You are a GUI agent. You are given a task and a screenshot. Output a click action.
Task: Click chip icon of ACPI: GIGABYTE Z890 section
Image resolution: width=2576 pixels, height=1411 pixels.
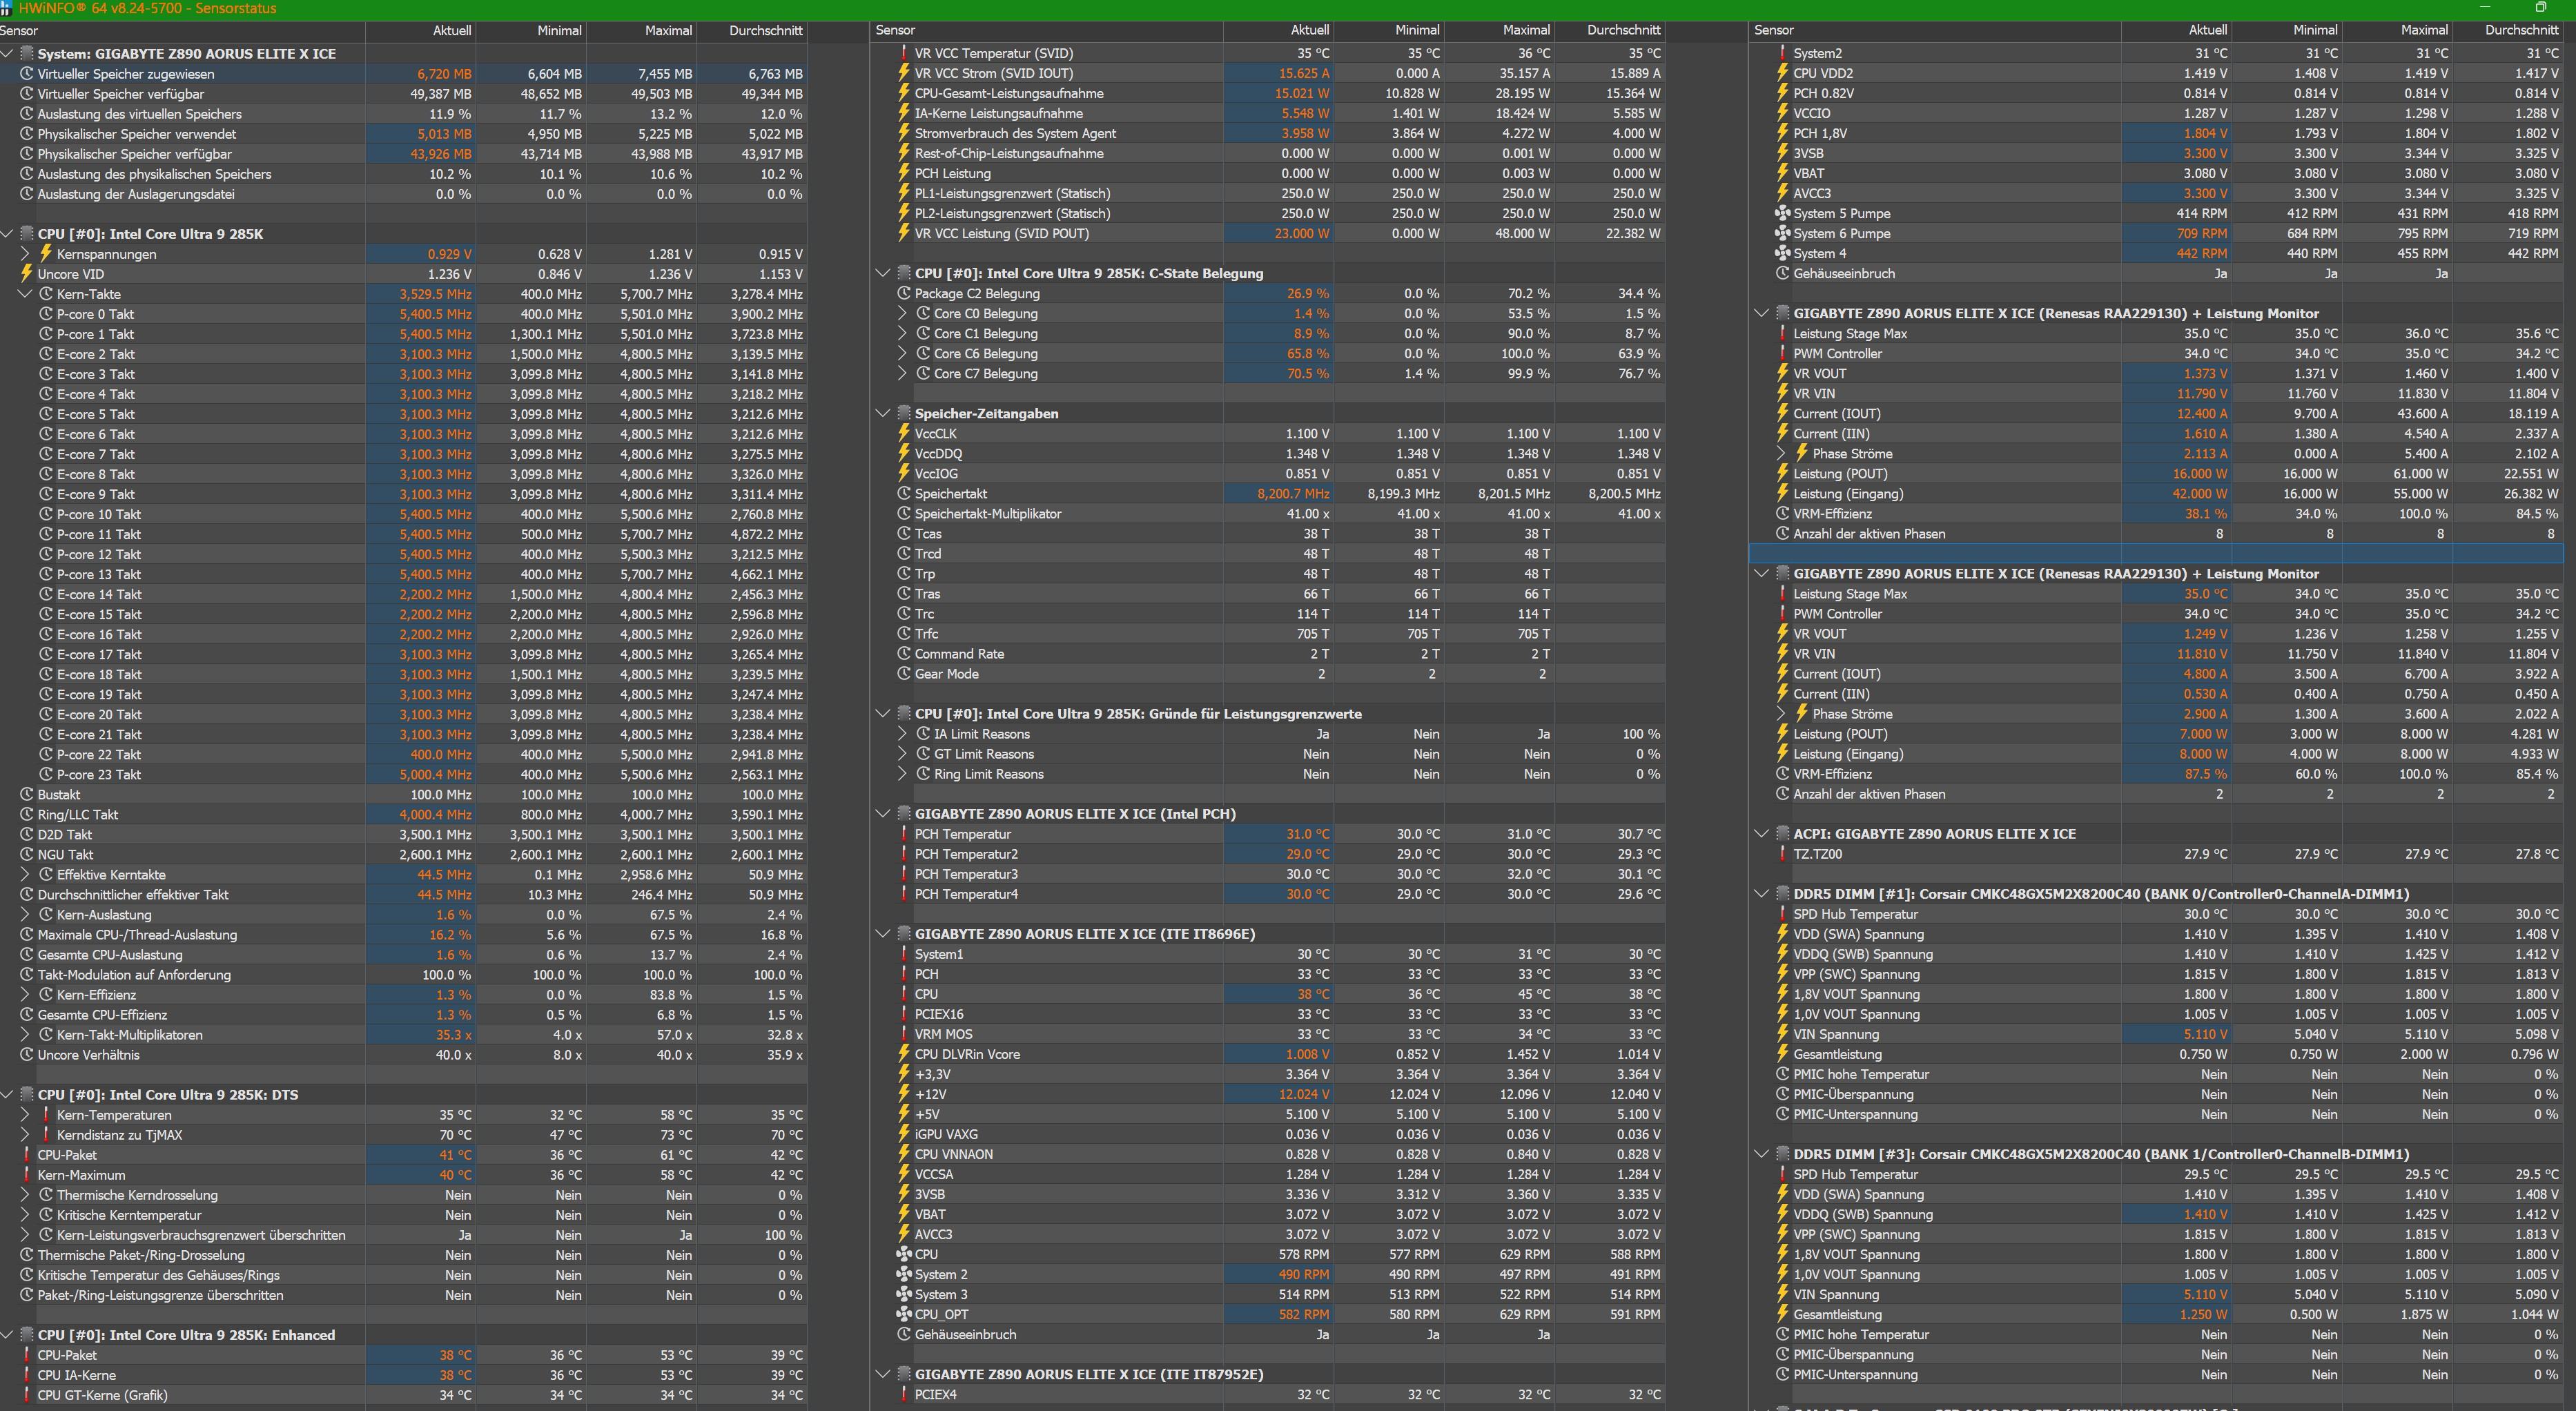[1784, 834]
